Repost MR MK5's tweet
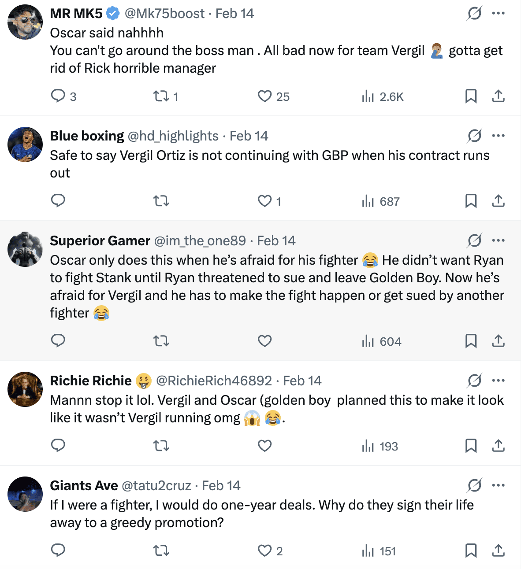 [161, 96]
